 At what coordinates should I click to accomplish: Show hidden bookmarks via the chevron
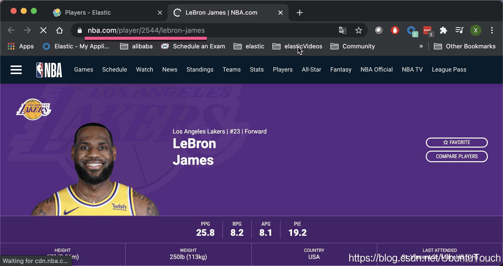pyautogui.click(x=421, y=46)
